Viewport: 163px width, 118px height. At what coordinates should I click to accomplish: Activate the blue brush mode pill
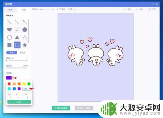click(12, 52)
